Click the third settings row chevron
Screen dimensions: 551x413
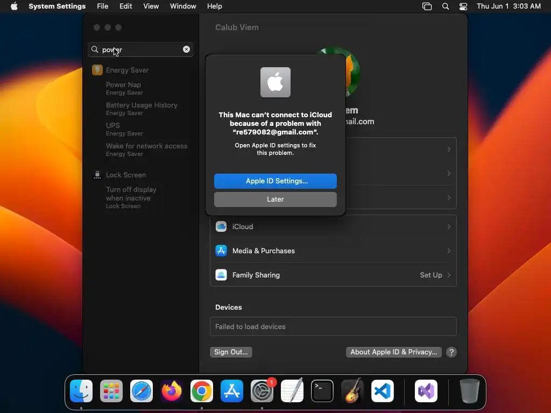[449, 198]
